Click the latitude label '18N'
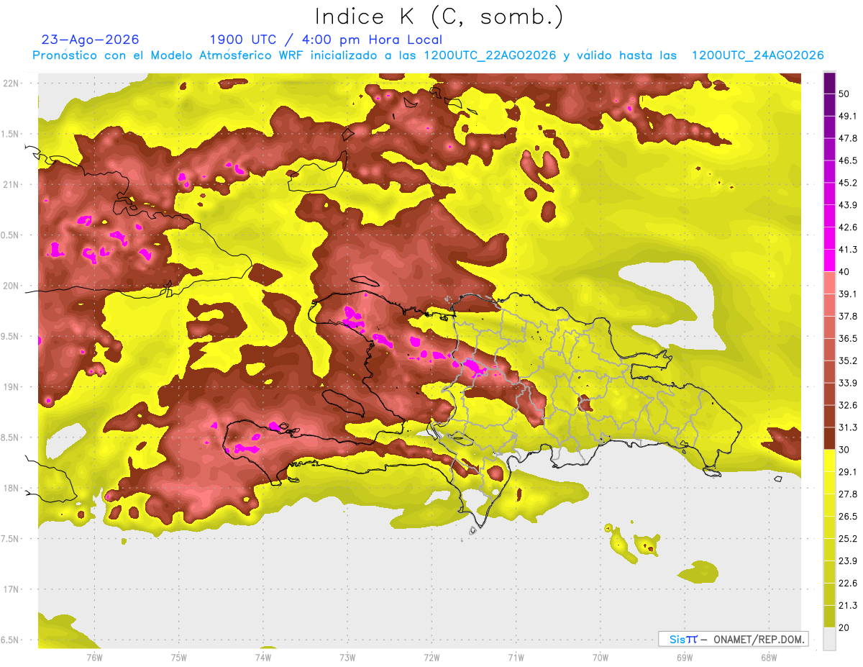Viewport: 863px width, 667px height. pyautogui.click(x=12, y=488)
